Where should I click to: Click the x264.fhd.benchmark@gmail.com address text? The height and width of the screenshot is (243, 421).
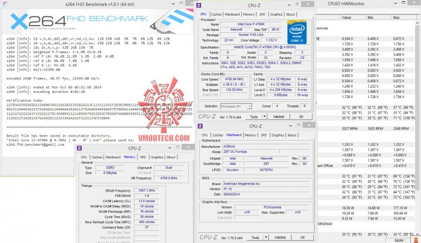pos(36,144)
